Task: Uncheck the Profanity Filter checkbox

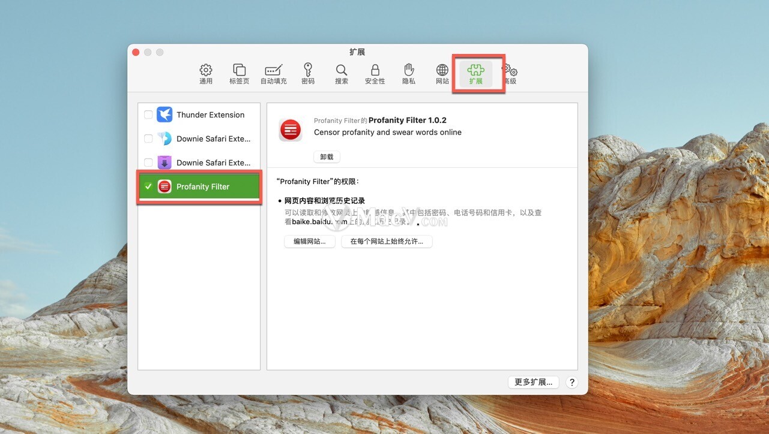Action: click(148, 186)
